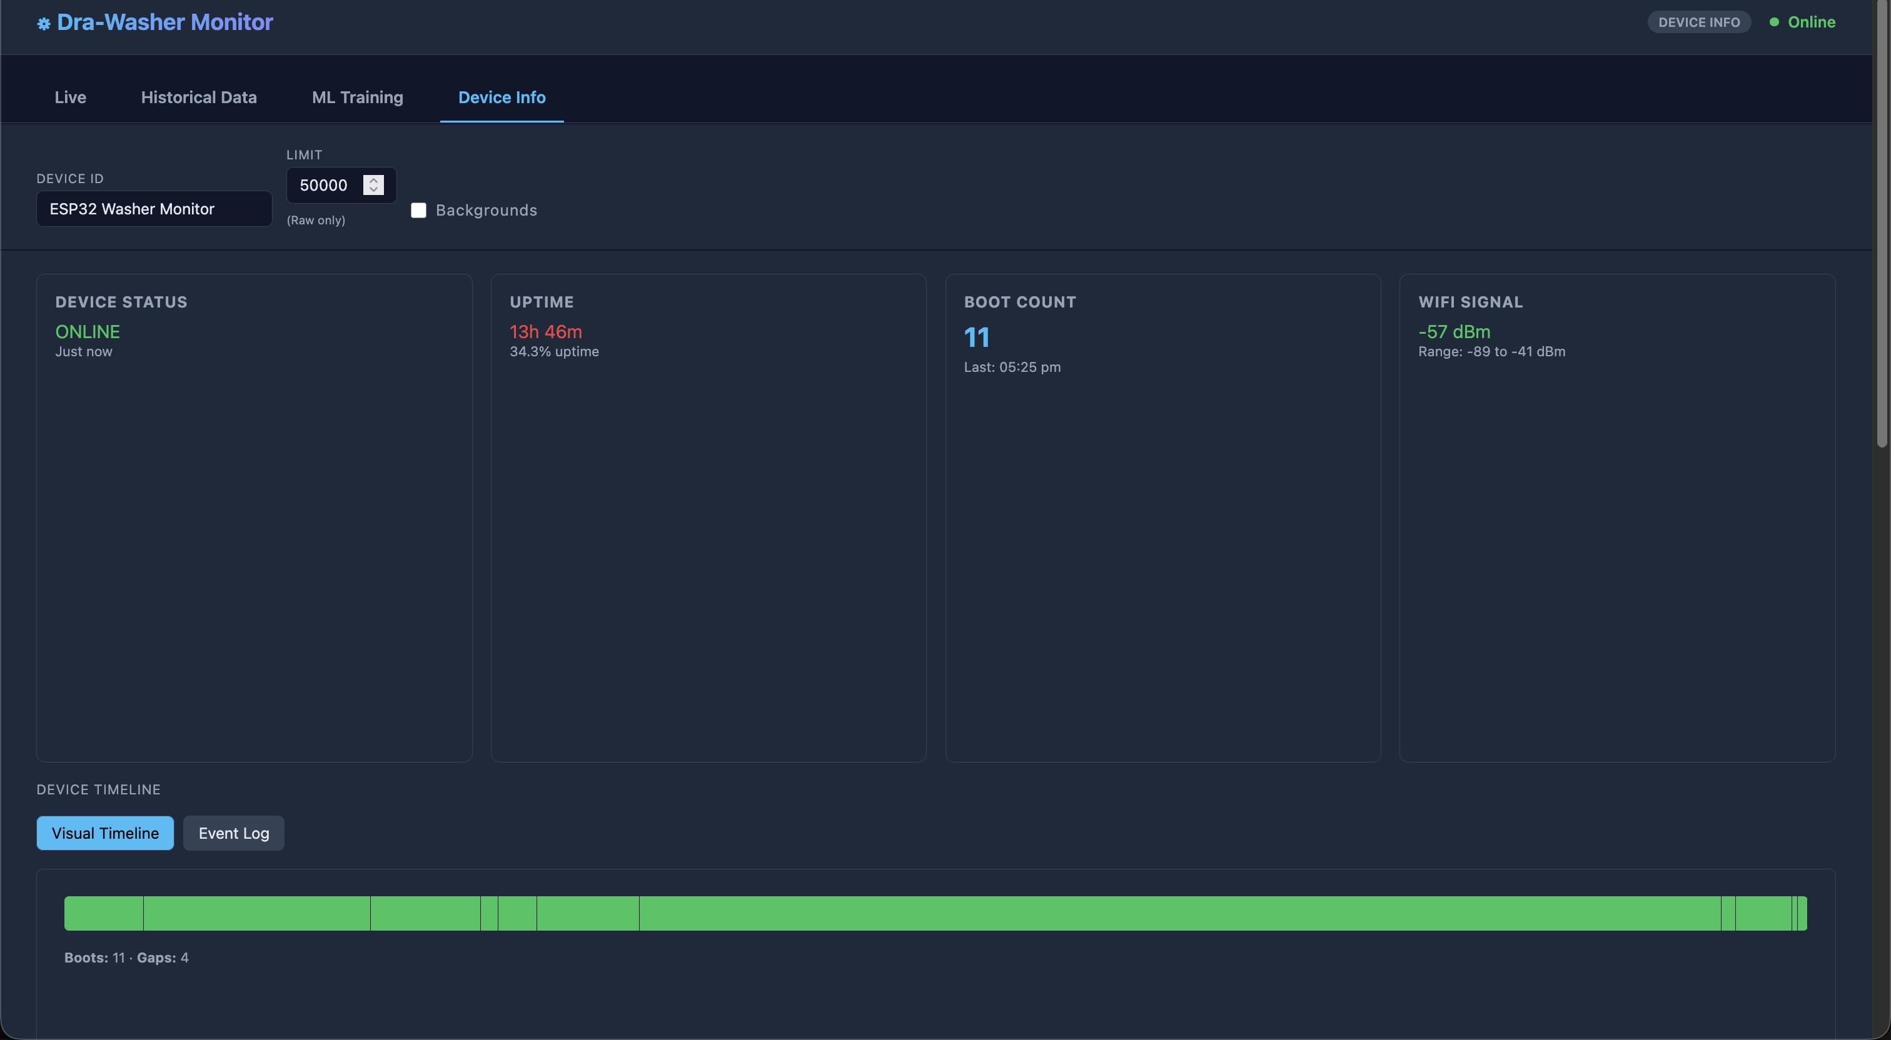The width and height of the screenshot is (1891, 1040).
Task: Switch to the Live tab
Action: 71,97
